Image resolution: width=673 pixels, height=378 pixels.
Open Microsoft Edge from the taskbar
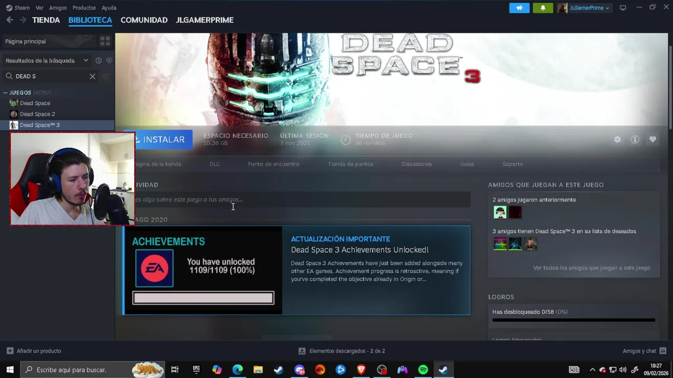pos(238,370)
